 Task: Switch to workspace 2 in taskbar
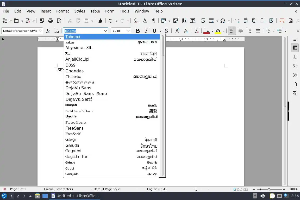tap(18, 196)
